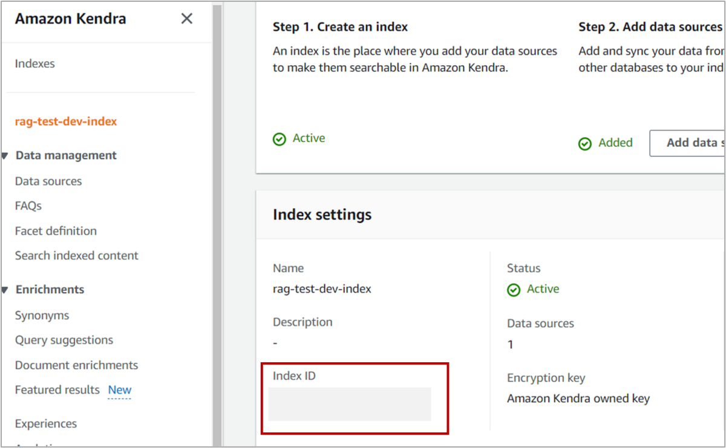
Task: Select the index name value rag-test-dev-index
Action: tap(322, 289)
